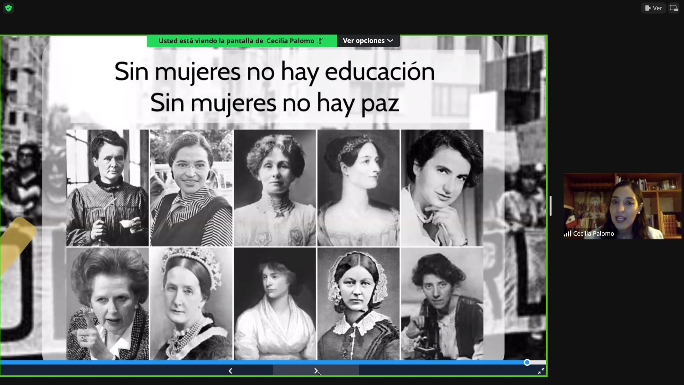Click the sharing banner for Cecilia Palomo
Image resolution: width=684 pixels, height=385 pixels.
(242, 41)
